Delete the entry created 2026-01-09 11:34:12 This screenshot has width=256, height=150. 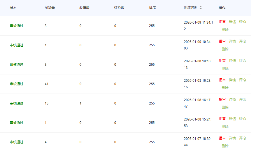(x=225, y=29)
